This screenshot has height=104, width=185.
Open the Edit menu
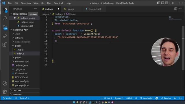[16, 3]
